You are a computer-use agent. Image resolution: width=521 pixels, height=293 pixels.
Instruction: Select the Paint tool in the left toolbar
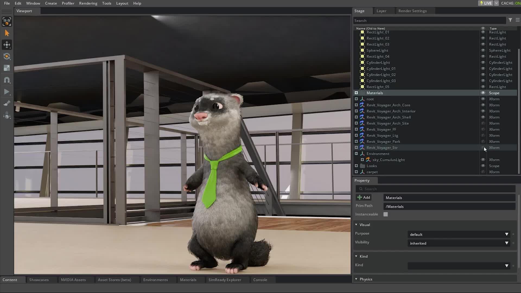click(x=7, y=103)
